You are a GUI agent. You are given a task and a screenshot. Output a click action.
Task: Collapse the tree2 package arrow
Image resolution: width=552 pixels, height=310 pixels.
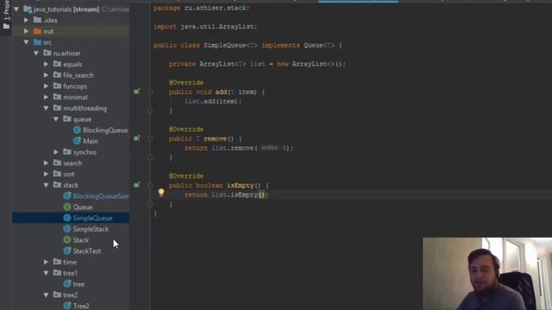[x=46, y=294]
